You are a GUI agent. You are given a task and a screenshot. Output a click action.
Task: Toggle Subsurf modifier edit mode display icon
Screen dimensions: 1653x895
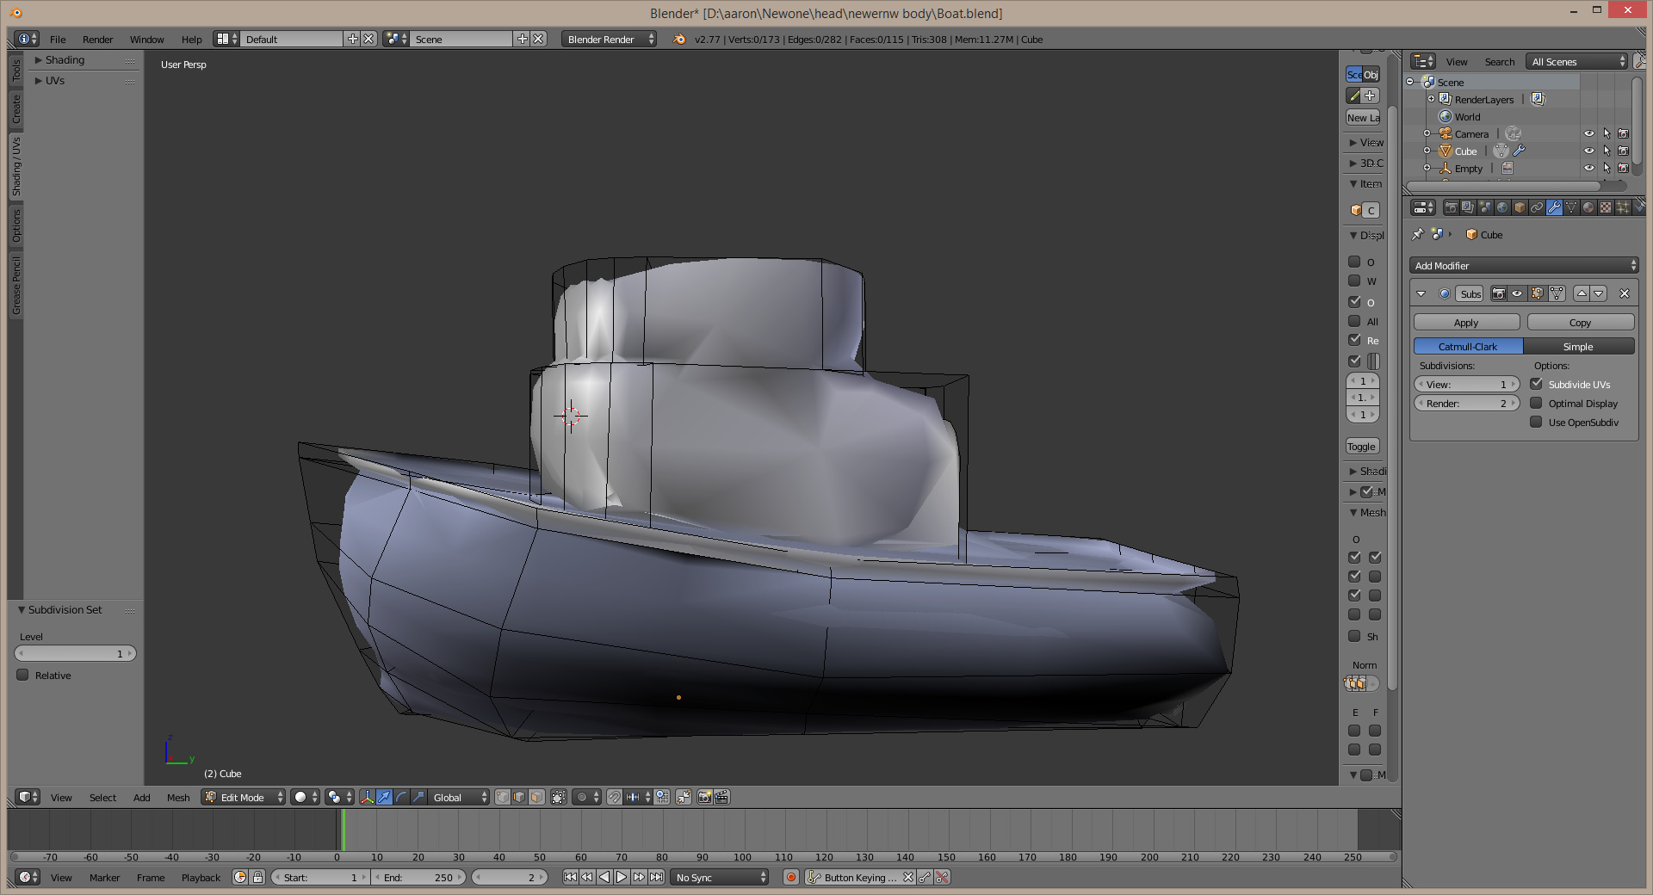click(x=1537, y=293)
